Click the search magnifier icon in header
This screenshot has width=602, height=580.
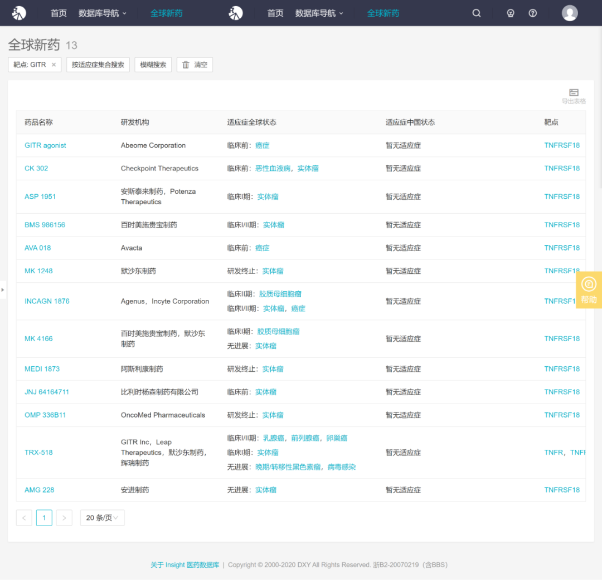tap(477, 13)
